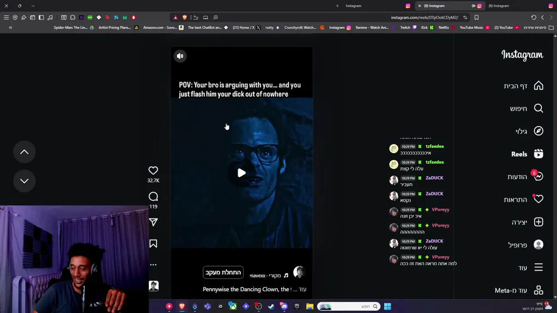Open the extensions puzzle icon
The width and height of the screenshot is (557, 313).
(x=72, y=17)
